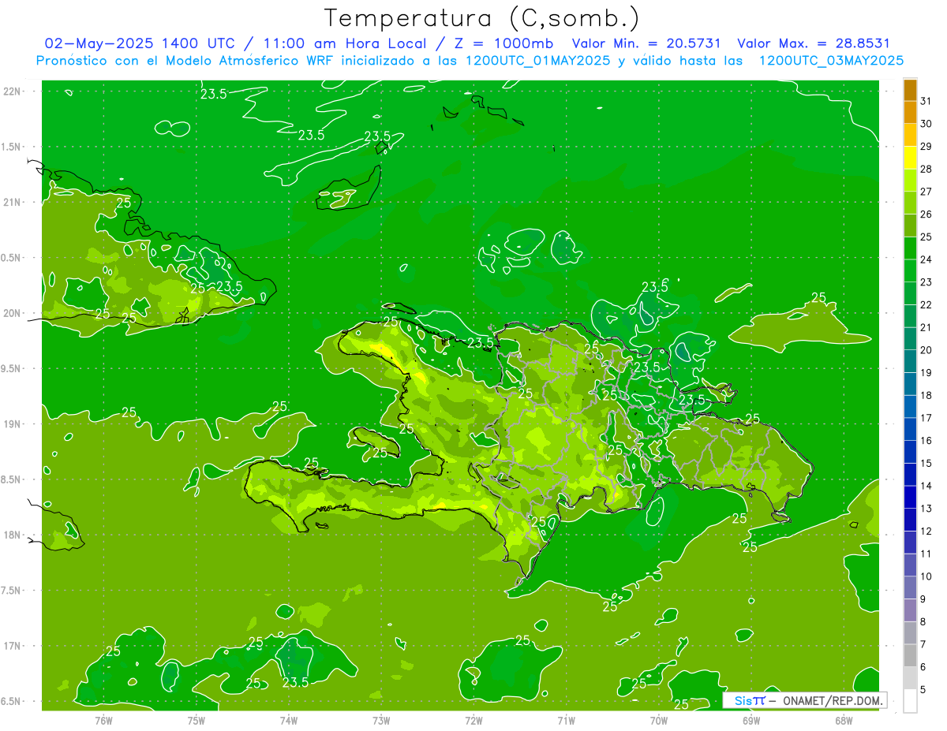The width and height of the screenshot is (947, 731).
Task: Click the '69W' longitude label
Action: click(750, 720)
